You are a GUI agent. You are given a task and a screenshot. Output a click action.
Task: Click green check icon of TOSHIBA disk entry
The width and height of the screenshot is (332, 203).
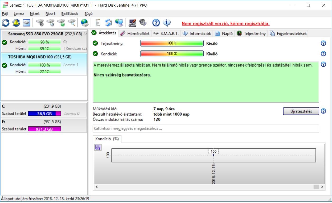(x=4, y=65)
